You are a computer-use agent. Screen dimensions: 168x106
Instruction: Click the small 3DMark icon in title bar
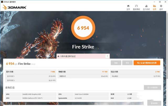click(2, 2)
